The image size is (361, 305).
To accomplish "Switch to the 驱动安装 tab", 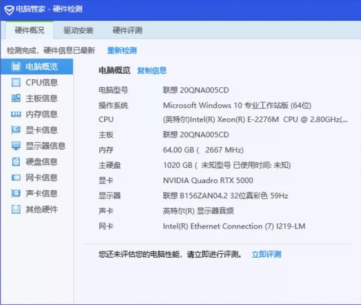I will click(x=78, y=30).
